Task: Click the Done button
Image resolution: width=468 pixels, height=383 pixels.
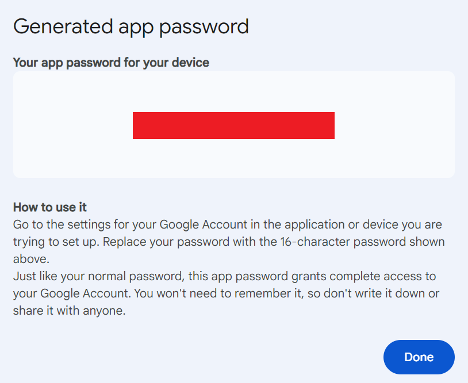Action: [x=419, y=357]
